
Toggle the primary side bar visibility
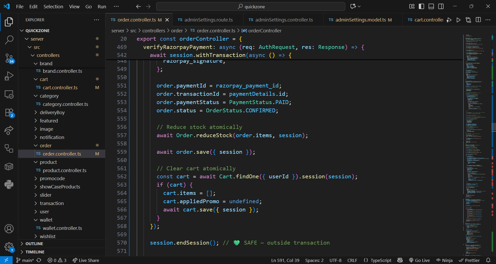point(421,6)
